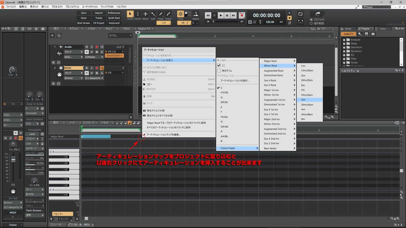Solo the Audio track
Image resolution: width=406 pixels, height=228 pixels.
(91, 47)
